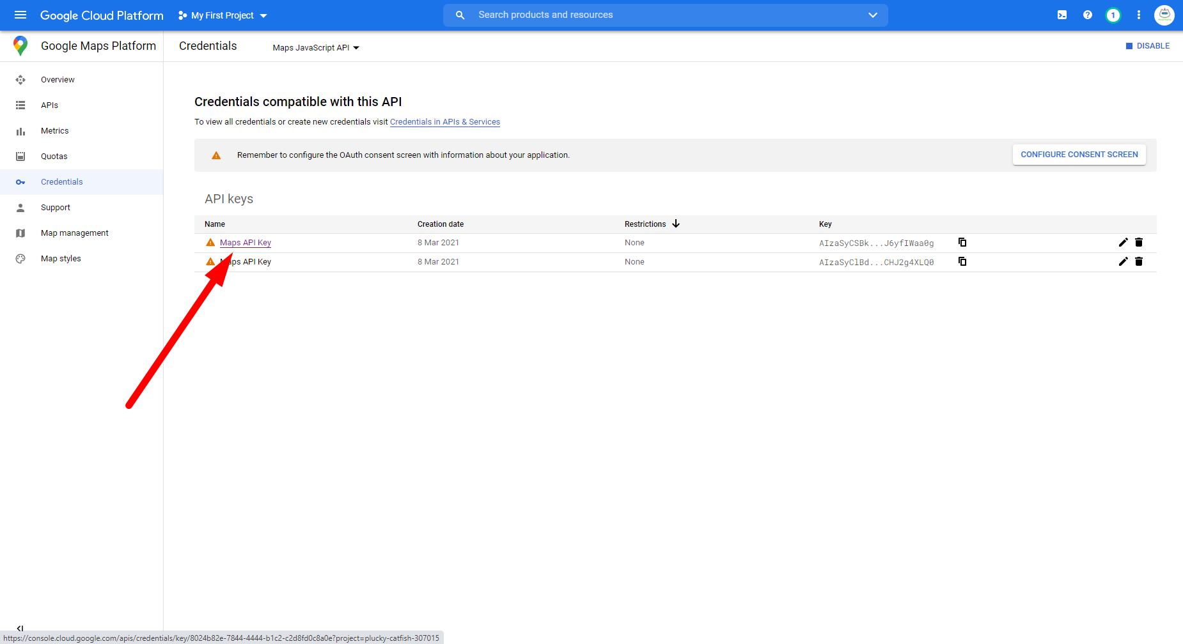
Task: Open the three-dot settings menu
Action: coord(1139,15)
